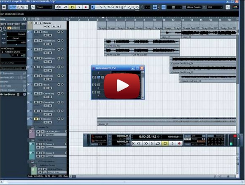Image resolution: width=245 pixels, height=185 pixels.
Task: Toggle the Autoscroll icon in the toolbar
Action: 155,7
